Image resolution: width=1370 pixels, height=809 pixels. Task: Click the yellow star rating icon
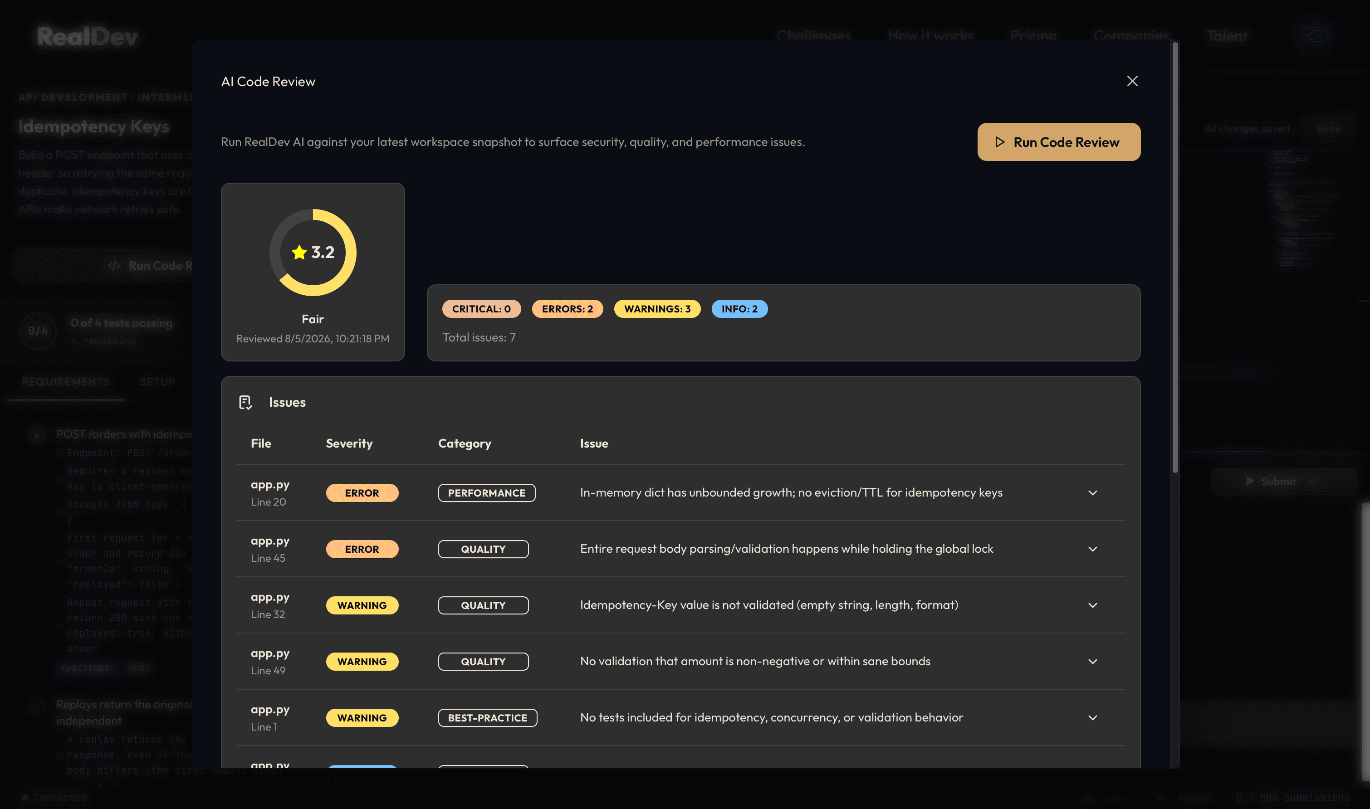(x=299, y=253)
